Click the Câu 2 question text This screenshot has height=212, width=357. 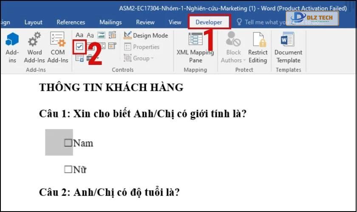pyautogui.click(x=109, y=192)
